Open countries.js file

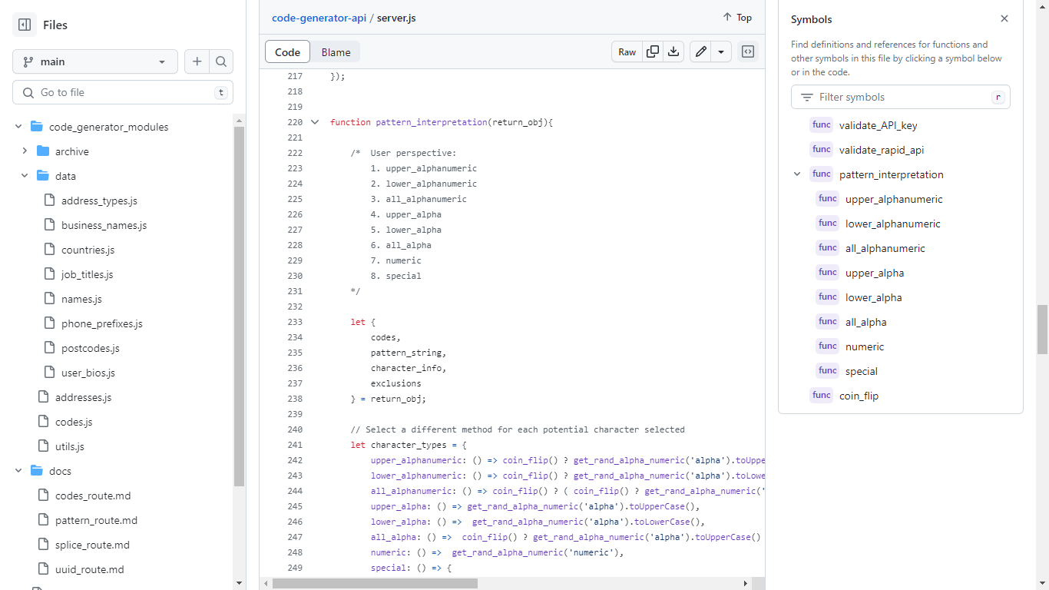pyautogui.click(x=88, y=250)
